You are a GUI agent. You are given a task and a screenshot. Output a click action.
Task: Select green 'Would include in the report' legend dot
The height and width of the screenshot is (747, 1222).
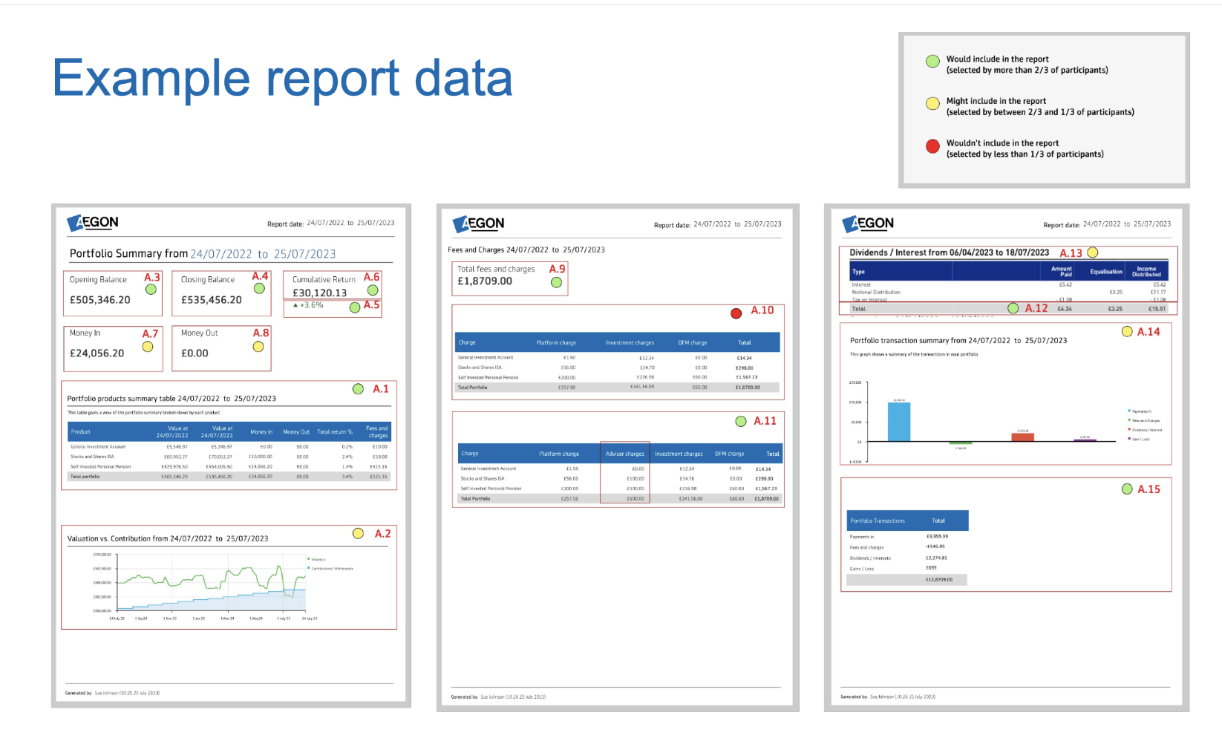(x=932, y=62)
